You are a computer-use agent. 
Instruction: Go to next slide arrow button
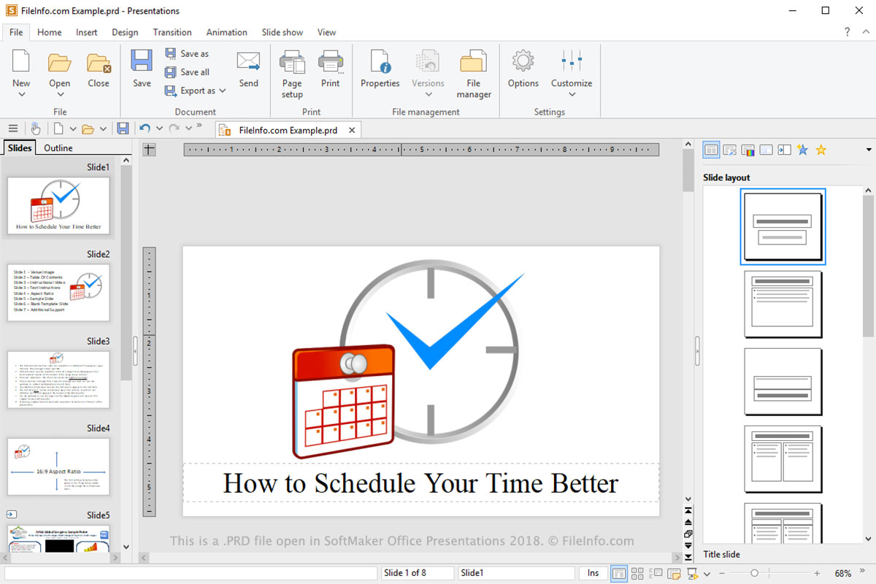click(688, 545)
